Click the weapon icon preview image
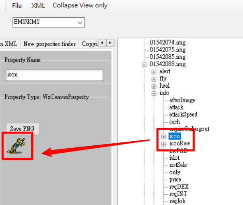 [x=16, y=146]
